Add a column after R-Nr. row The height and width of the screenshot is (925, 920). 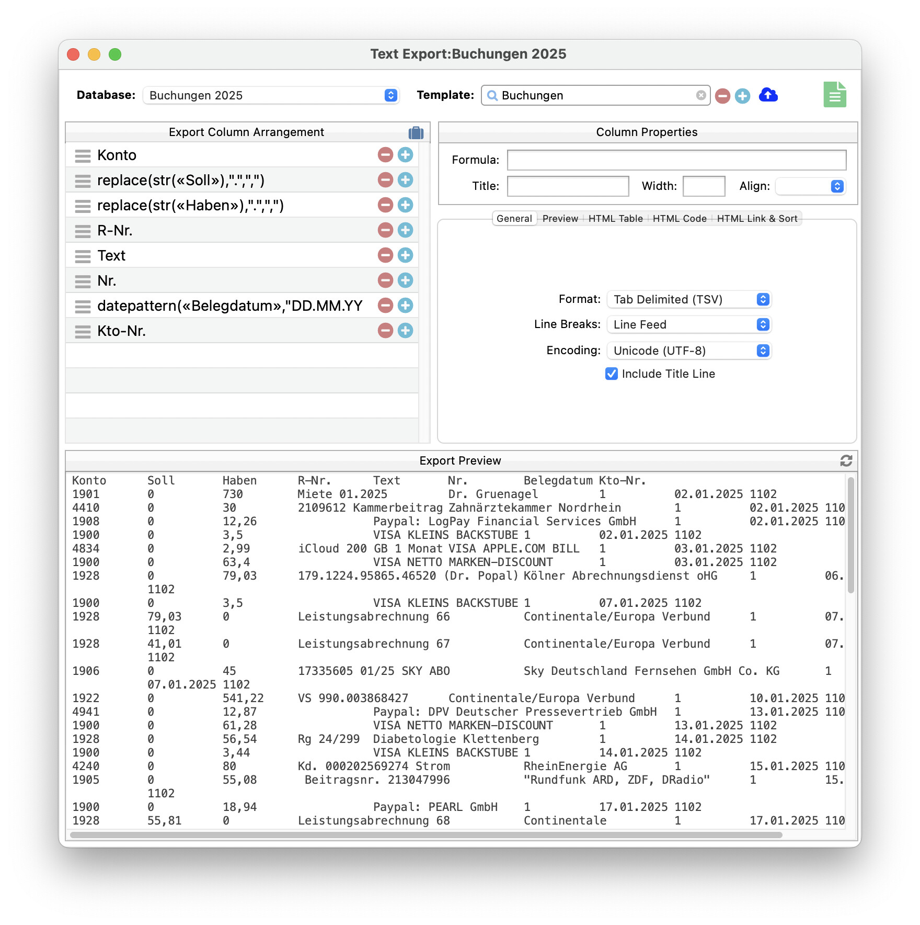click(x=405, y=230)
